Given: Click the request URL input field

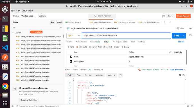Looking at the screenshot, I should [126, 36].
